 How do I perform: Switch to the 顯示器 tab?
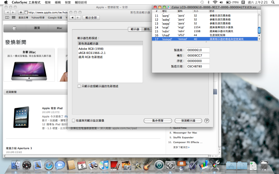coord(135,29)
